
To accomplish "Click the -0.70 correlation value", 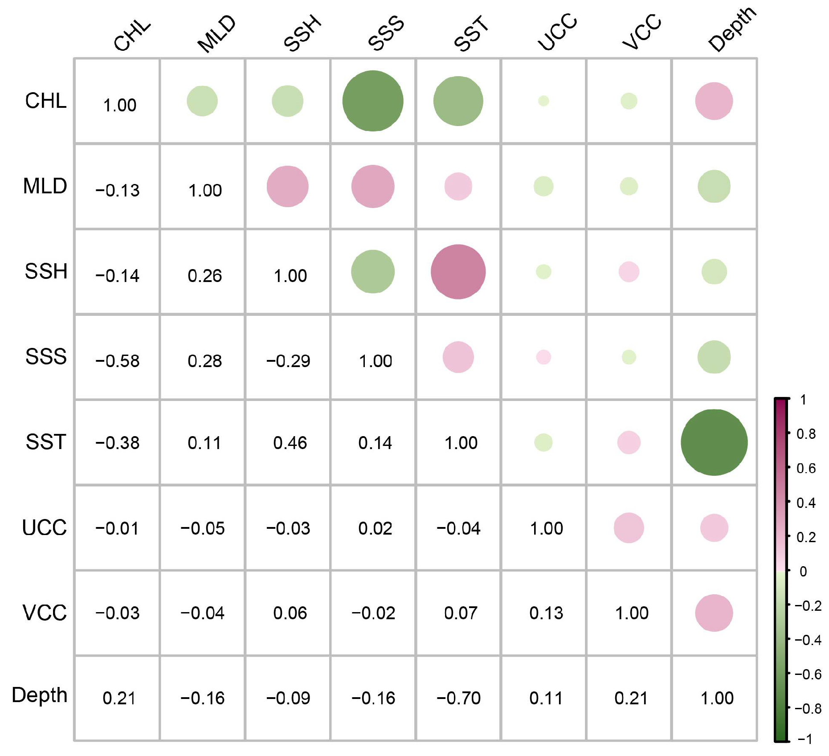I will click(458, 698).
